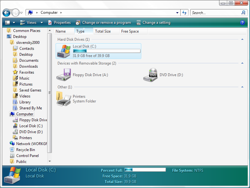The width and height of the screenshot is (250, 188).
Task: Collapse the Other group
Action: point(242,87)
